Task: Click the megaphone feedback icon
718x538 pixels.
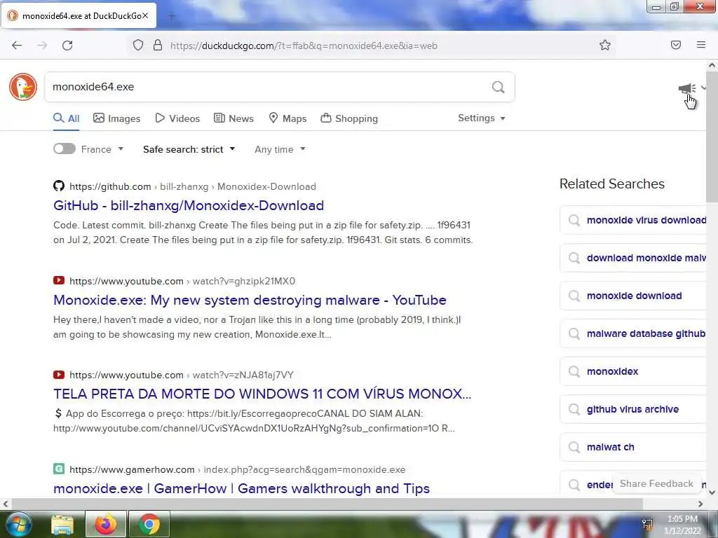Action: click(x=687, y=88)
